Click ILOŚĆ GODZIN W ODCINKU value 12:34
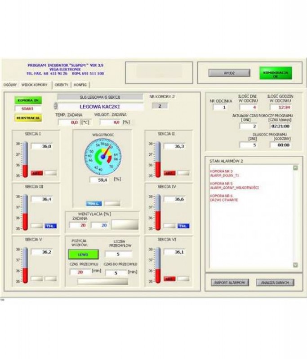307x359 pixels. (280, 107)
